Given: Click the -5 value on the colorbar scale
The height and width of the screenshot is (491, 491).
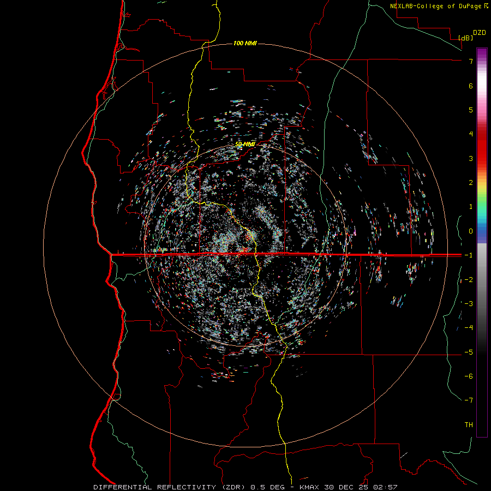Looking at the screenshot, I should pyautogui.click(x=469, y=352).
